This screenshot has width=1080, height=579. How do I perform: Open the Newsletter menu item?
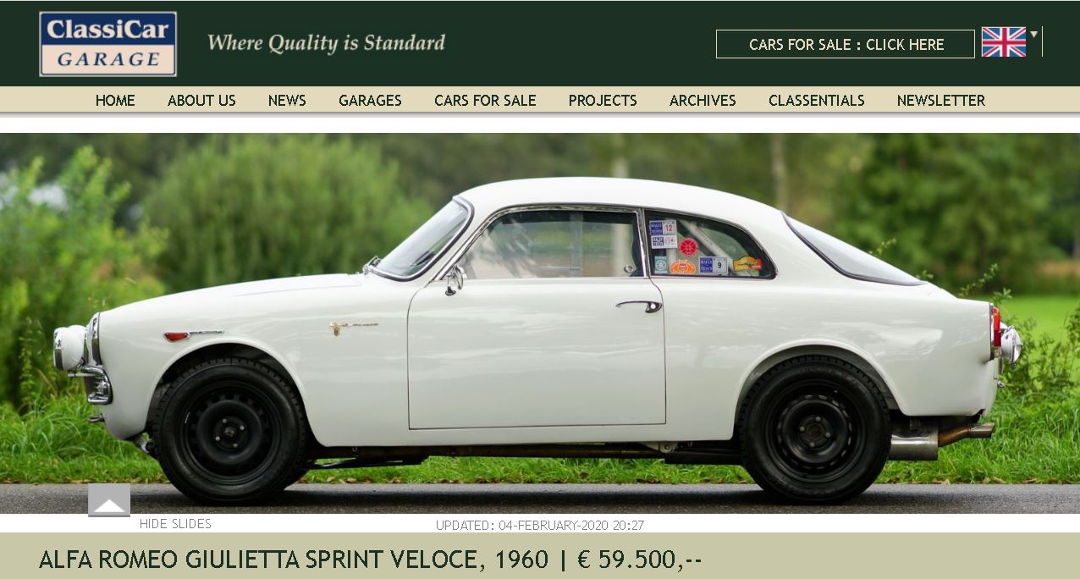tap(941, 100)
